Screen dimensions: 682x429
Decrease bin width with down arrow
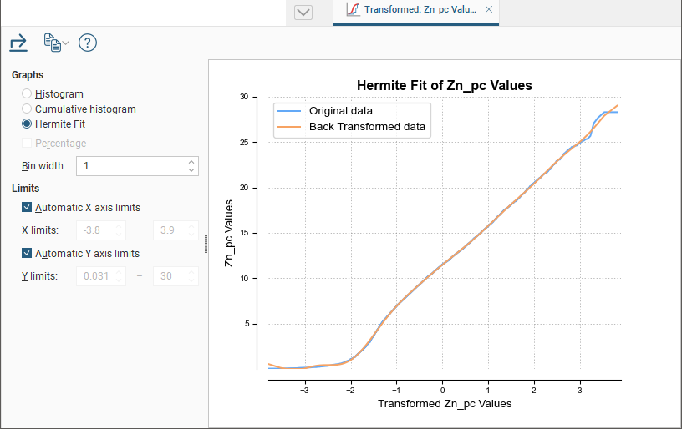click(192, 170)
